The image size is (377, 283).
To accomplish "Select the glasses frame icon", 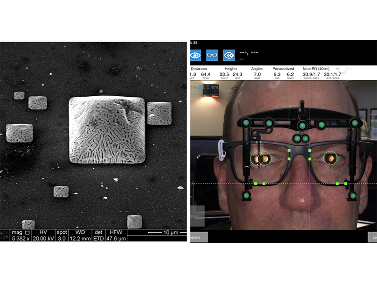I will pos(212,55).
